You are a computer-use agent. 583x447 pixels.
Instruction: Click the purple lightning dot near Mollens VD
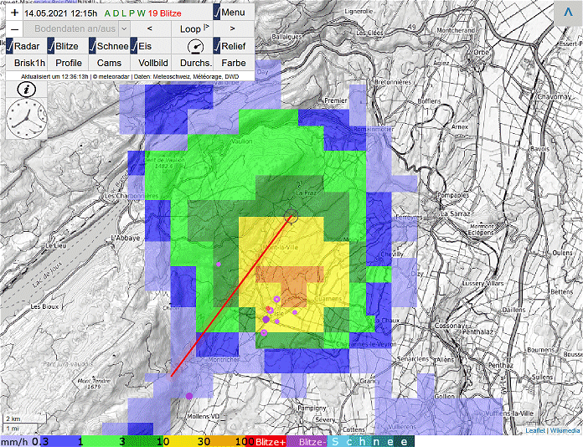(x=189, y=396)
